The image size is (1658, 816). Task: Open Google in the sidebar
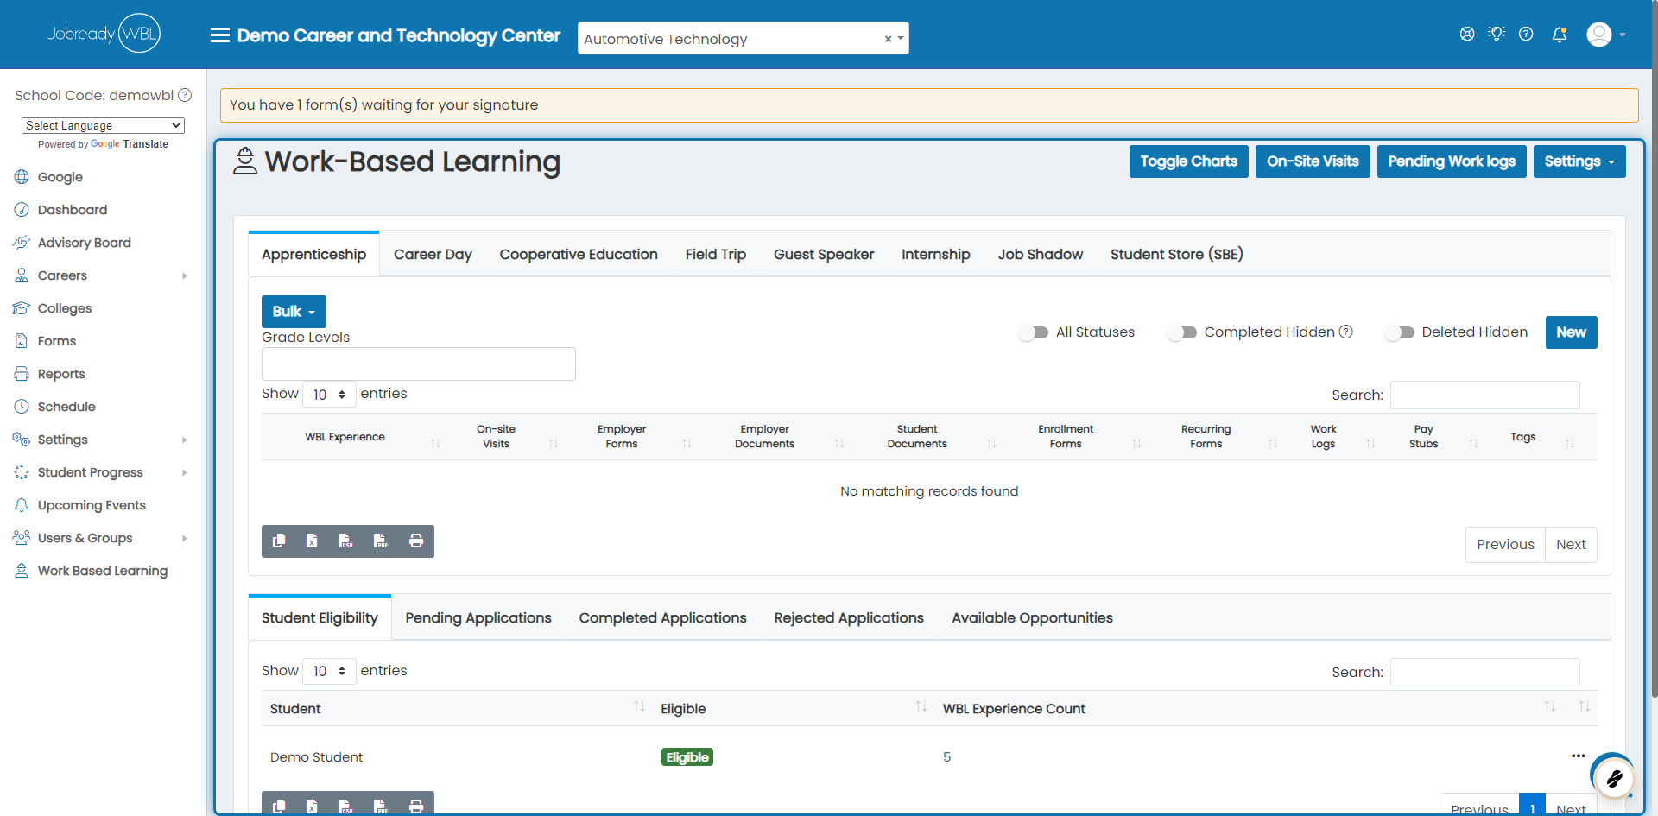[60, 177]
